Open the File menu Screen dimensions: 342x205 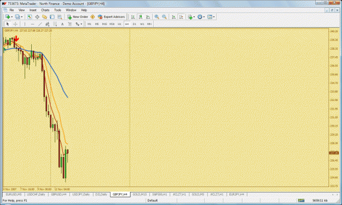(x=11, y=10)
